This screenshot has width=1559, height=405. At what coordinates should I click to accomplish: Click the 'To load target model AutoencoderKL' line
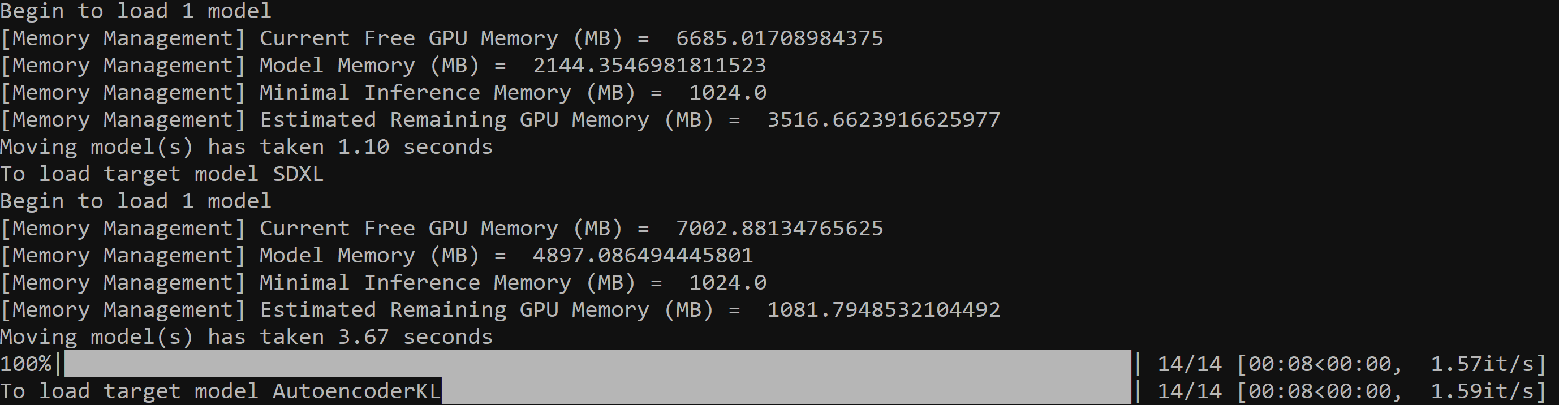220,391
